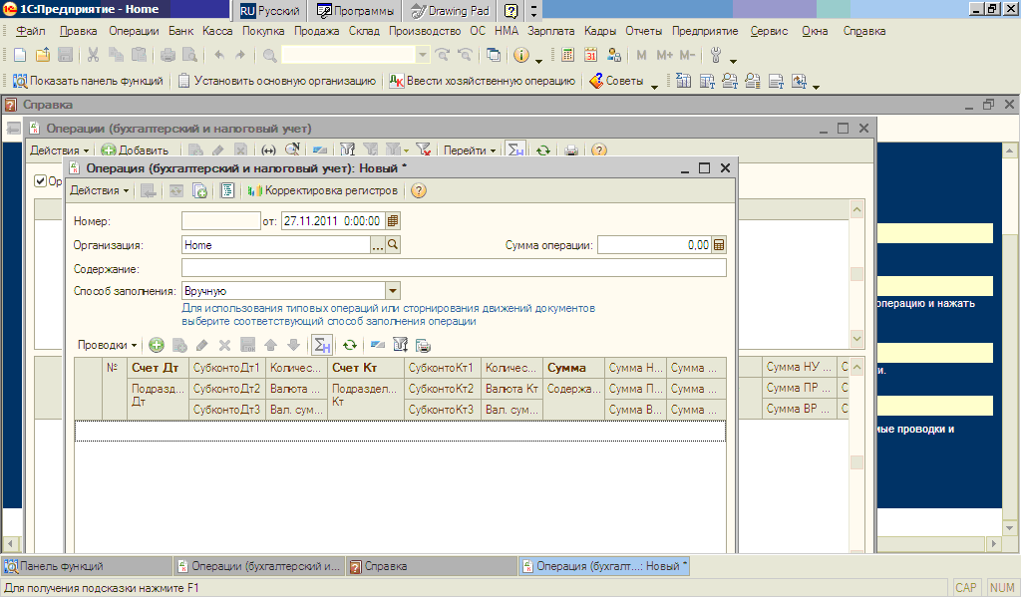Click the Советы button
Viewport: 1021px width, 598px height.
(616, 81)
